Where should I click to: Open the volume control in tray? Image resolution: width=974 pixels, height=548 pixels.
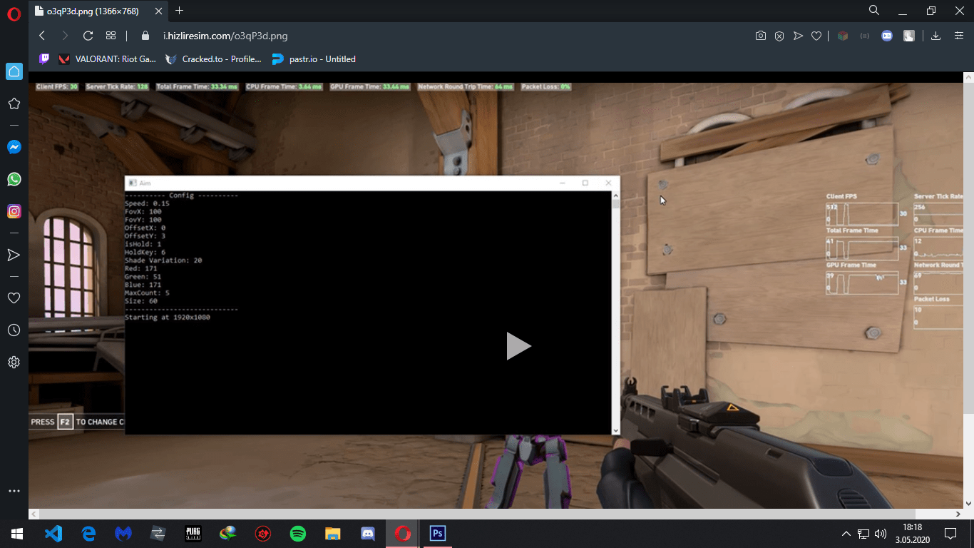pyautogui.click(x=881, y=534)
